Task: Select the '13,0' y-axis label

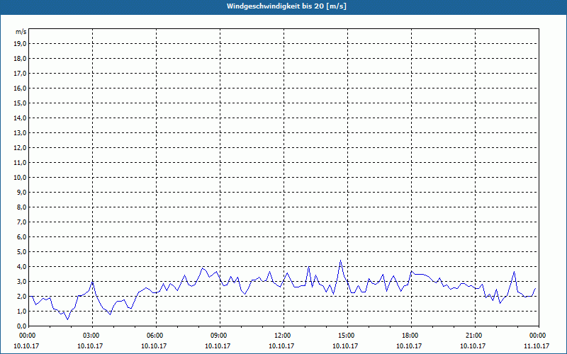Action: (x=20, y=132)
